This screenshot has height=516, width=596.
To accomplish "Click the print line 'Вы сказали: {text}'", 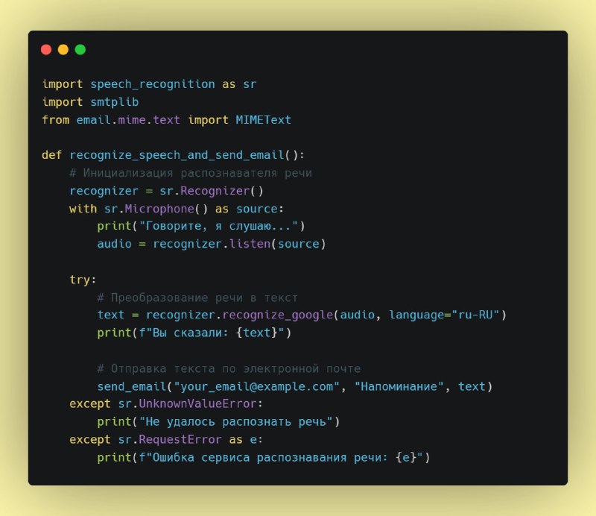I will [x=194, y=333].
